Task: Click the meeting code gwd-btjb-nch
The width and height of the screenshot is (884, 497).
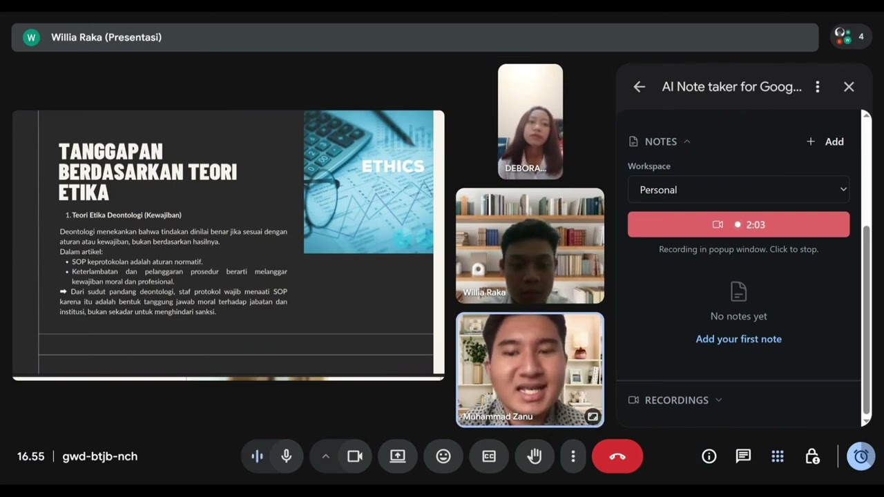Action: click(100, 456)
